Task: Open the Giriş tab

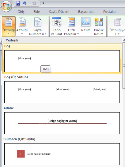Action: click(21, 12)
